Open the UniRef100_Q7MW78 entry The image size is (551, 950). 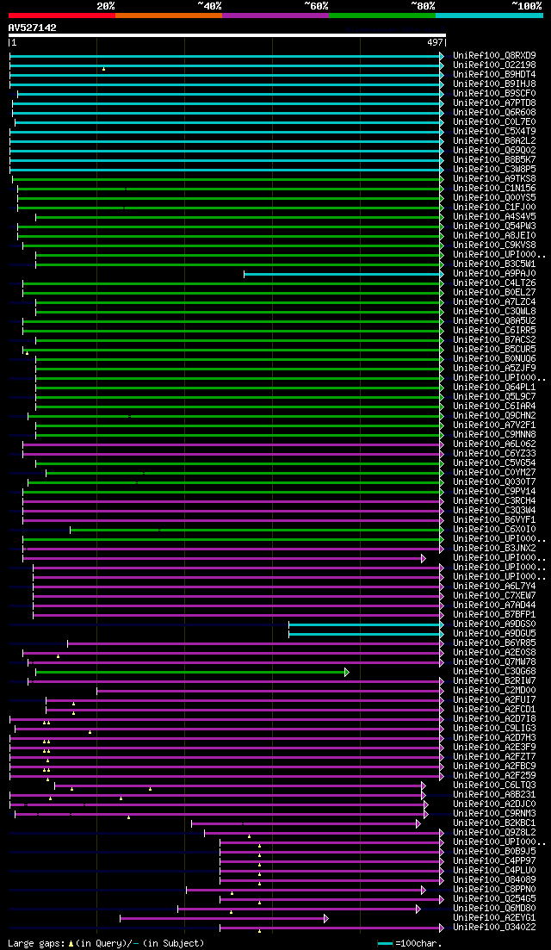pos(494,662)
